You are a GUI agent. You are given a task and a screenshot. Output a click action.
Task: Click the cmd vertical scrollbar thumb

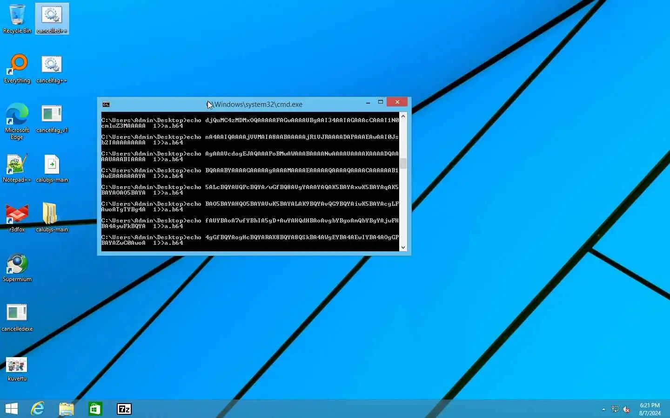pyautogui.click(x=403, y=163)
